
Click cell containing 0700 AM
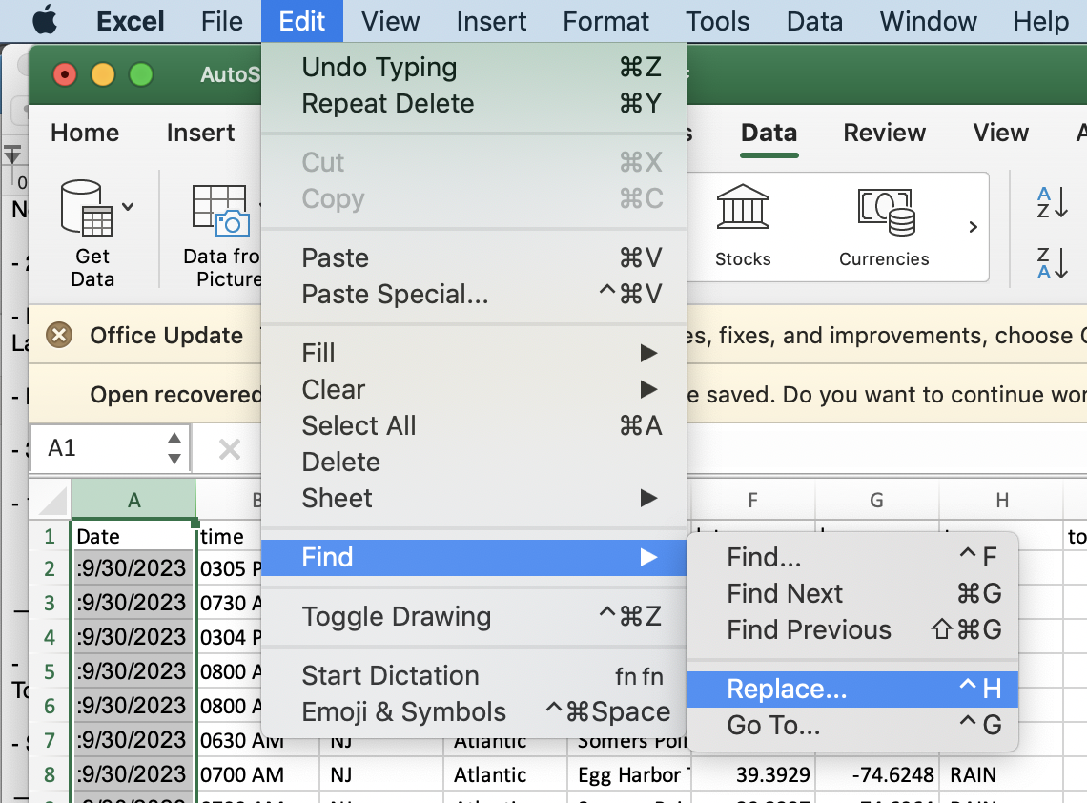pos(257,774)
